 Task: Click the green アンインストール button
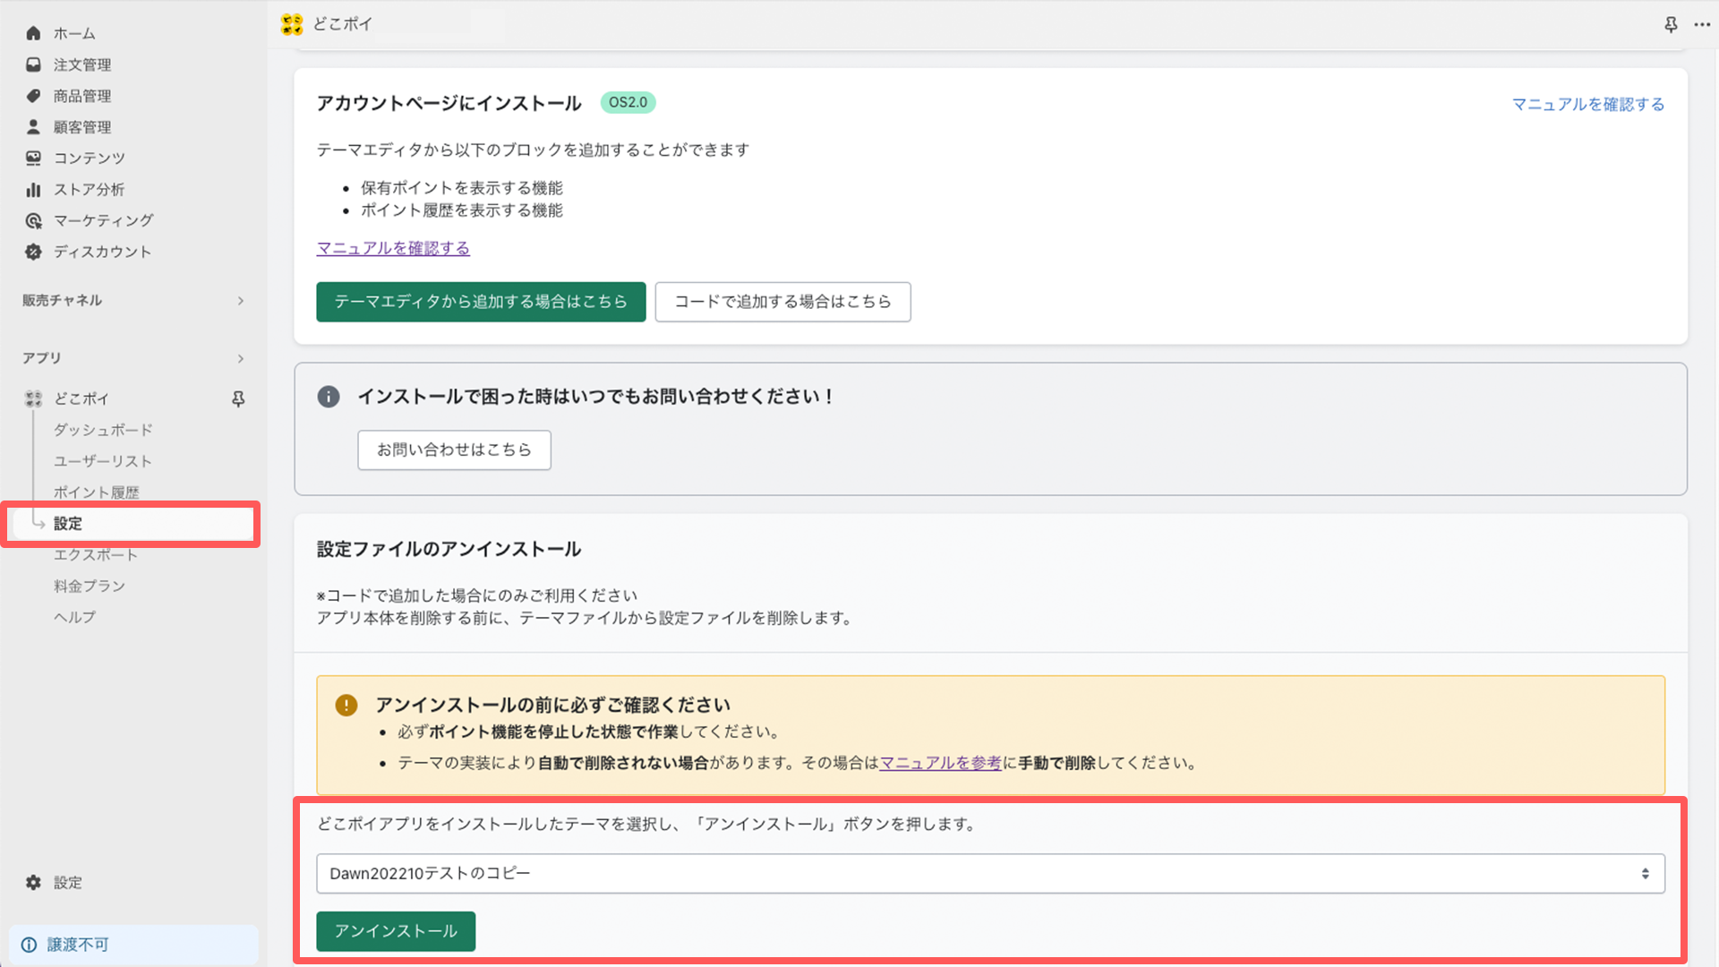396,931
